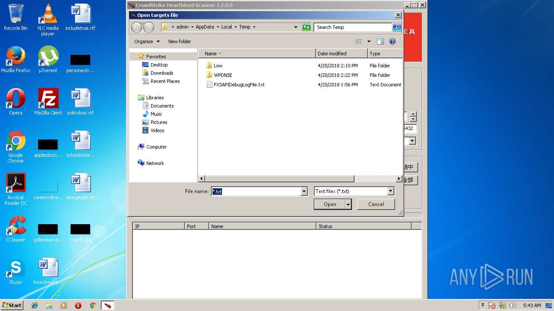Click the AppData breadcrumb segment

tap(205, 27)
